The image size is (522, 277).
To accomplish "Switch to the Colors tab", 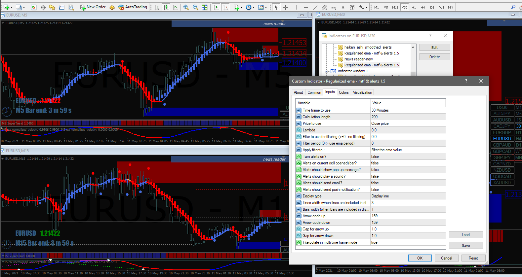I will [x=344, y=92].
